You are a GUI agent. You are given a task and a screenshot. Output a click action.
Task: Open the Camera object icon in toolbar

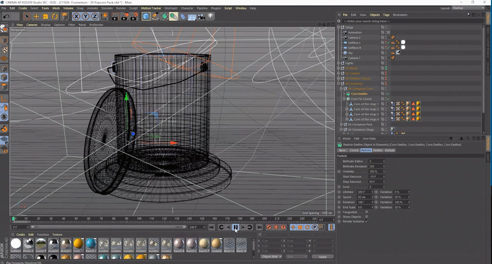click(x=201, y=17)
